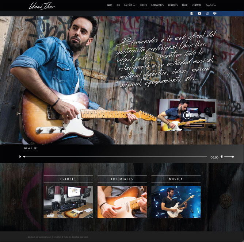Screen dimensions: 244x242
Task: Select Contacto in the top navigation
Action: pyautogui.click(x=197, y=5)
